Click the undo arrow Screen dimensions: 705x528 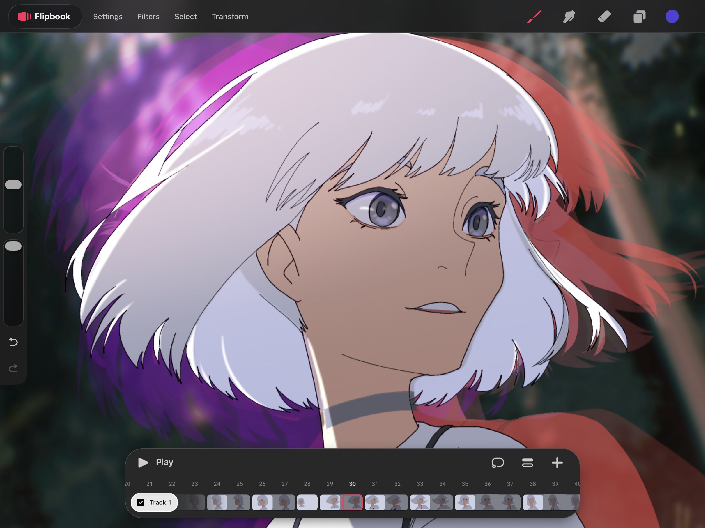13,342
